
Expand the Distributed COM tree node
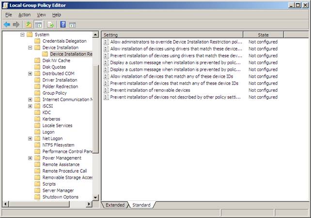point(30,73)
